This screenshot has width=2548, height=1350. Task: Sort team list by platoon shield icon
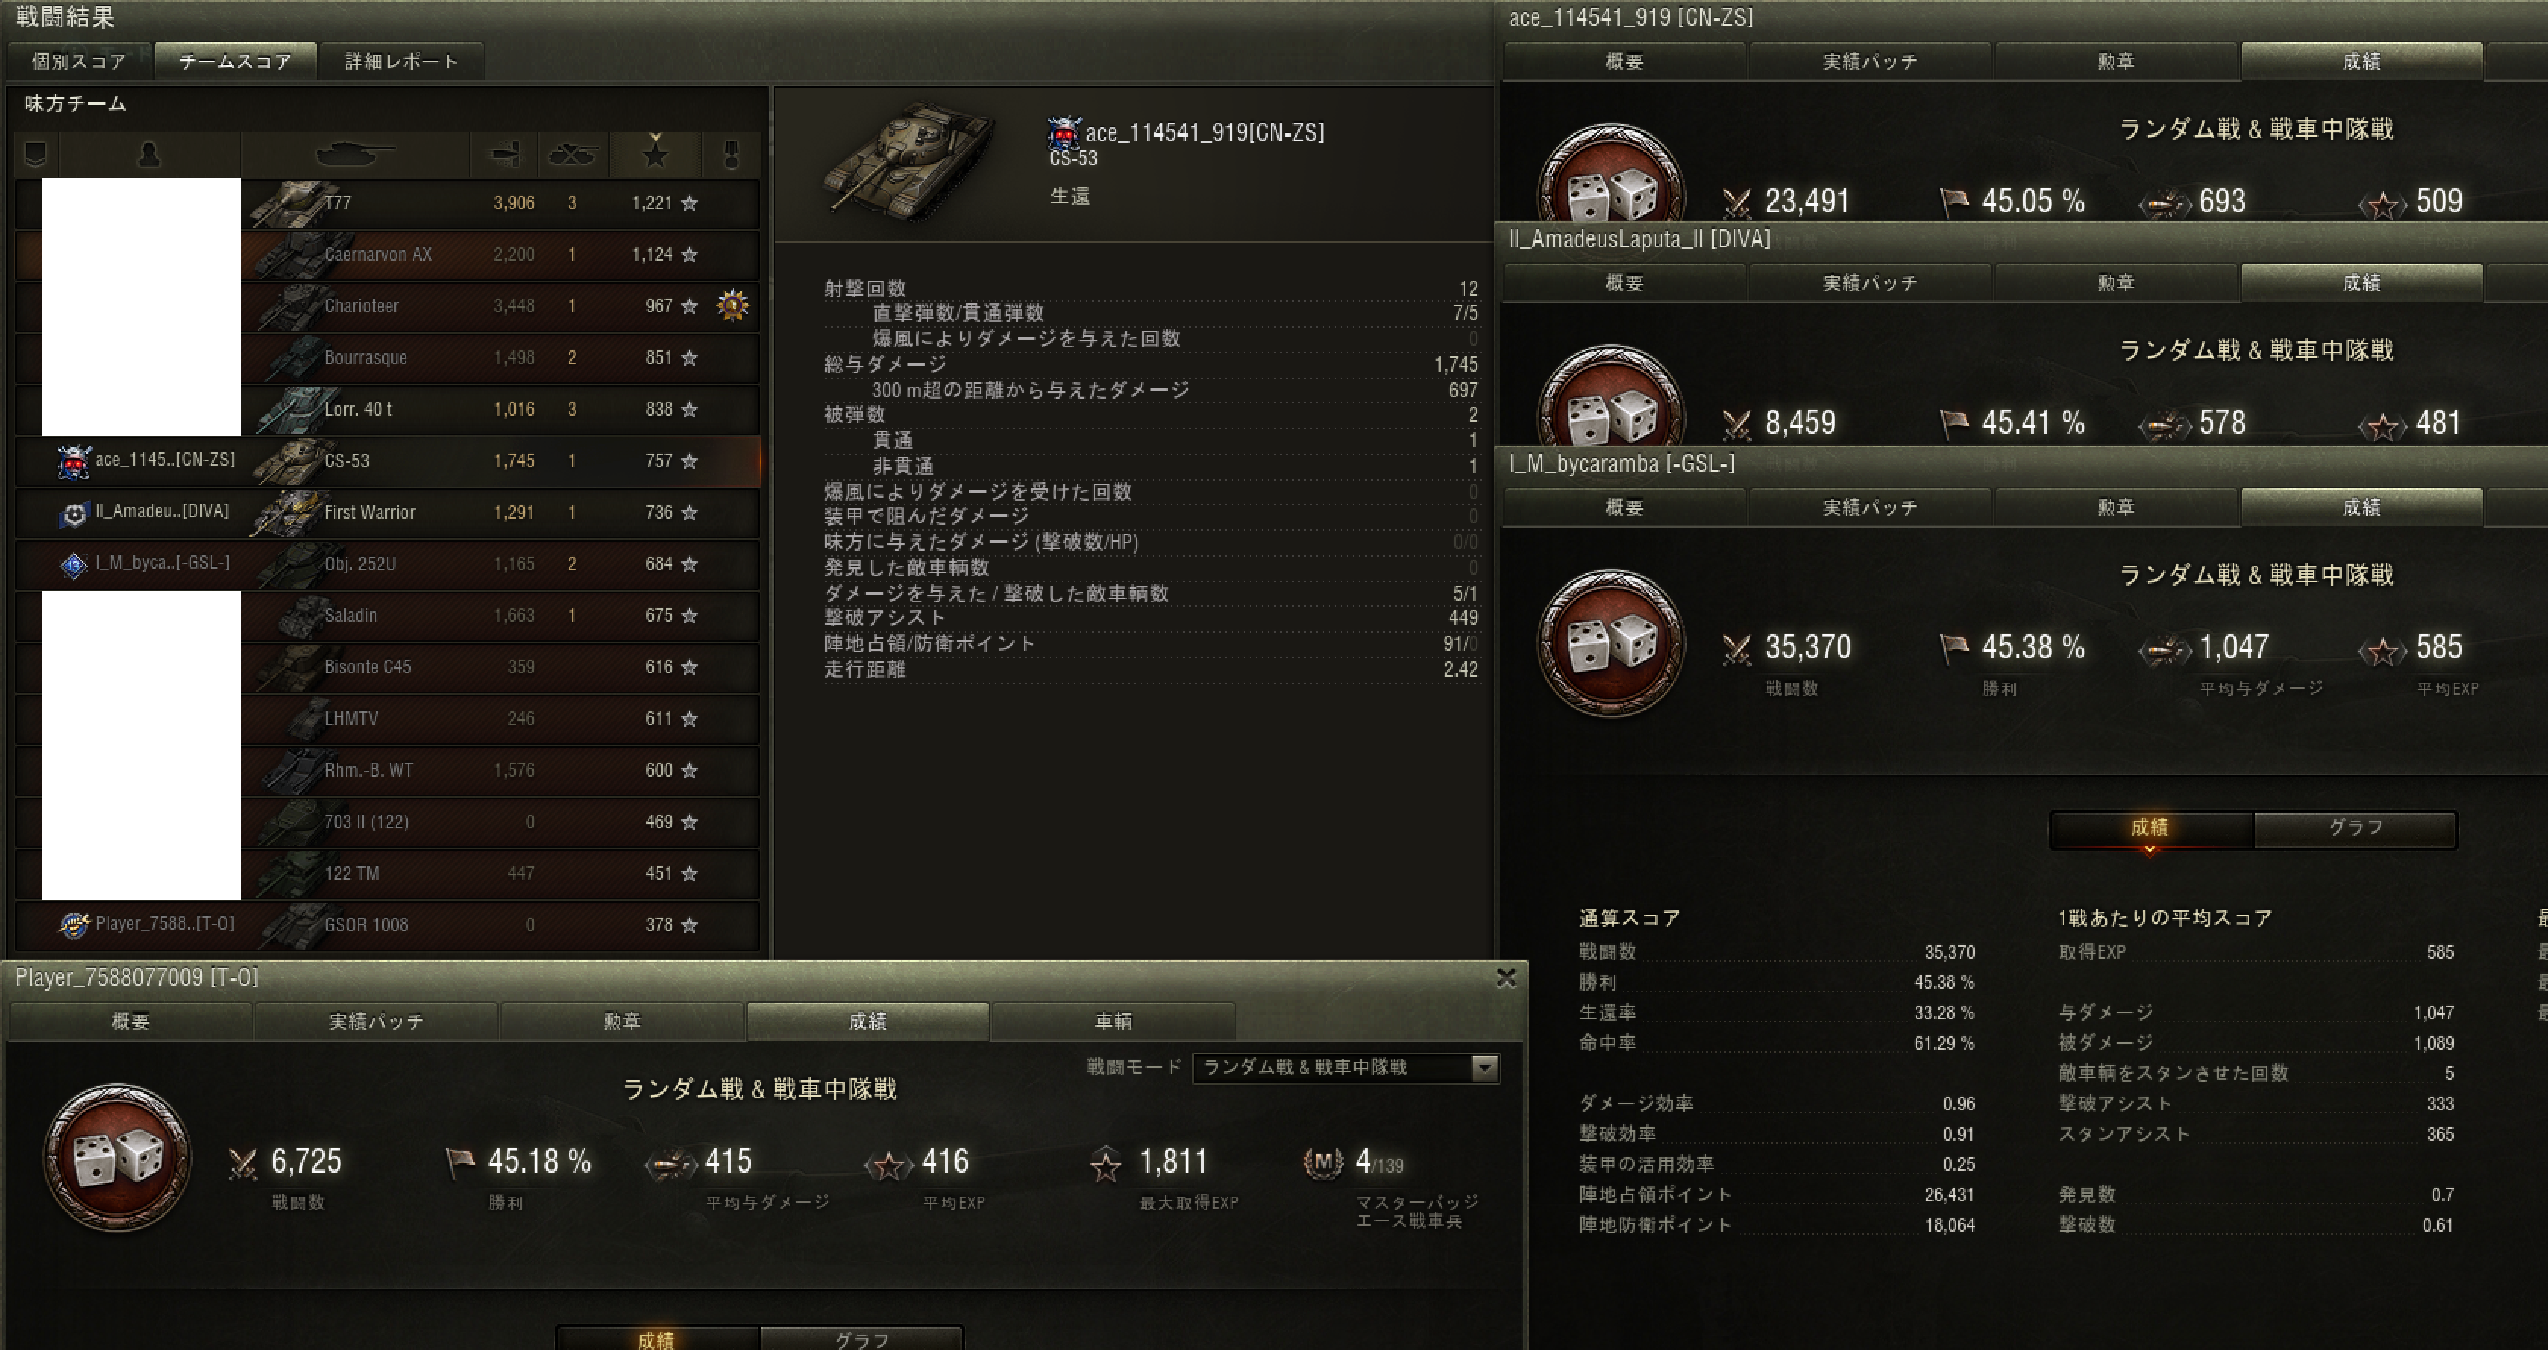[x=36, y=153]
